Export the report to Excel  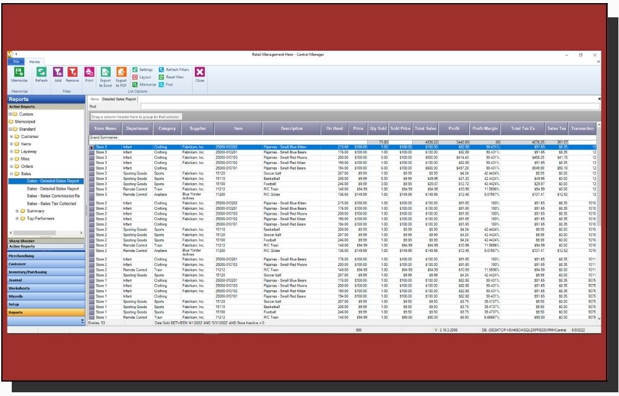(x=105, y=77)
